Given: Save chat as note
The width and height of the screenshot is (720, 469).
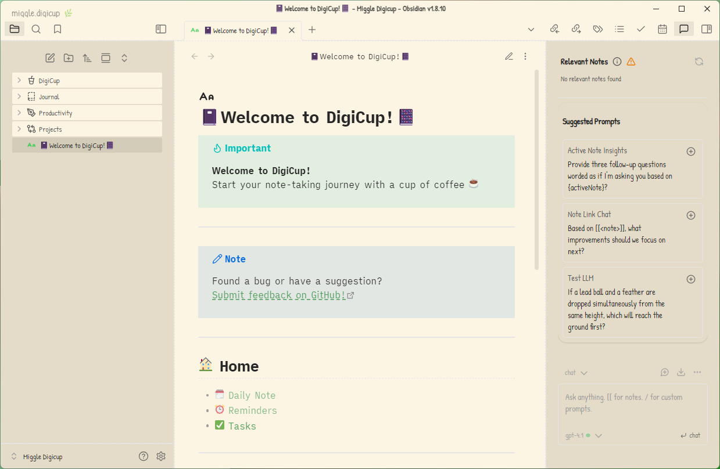Looking at the screenshot, I should point(681,372).
